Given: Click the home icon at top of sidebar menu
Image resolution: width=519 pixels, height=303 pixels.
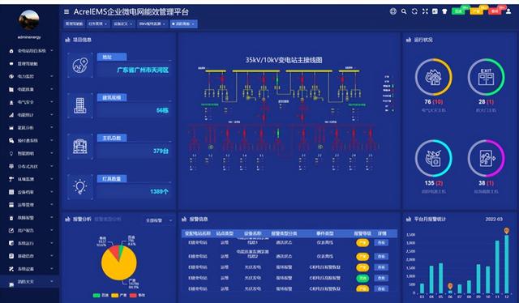Looking at the screenshot, I should click(11, 51).
